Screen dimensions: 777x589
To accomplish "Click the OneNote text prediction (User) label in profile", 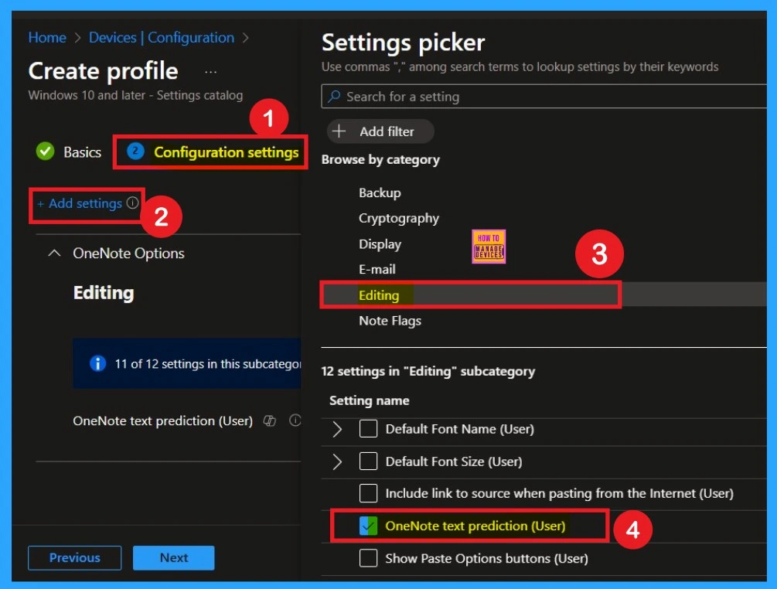I will point(163,421).
